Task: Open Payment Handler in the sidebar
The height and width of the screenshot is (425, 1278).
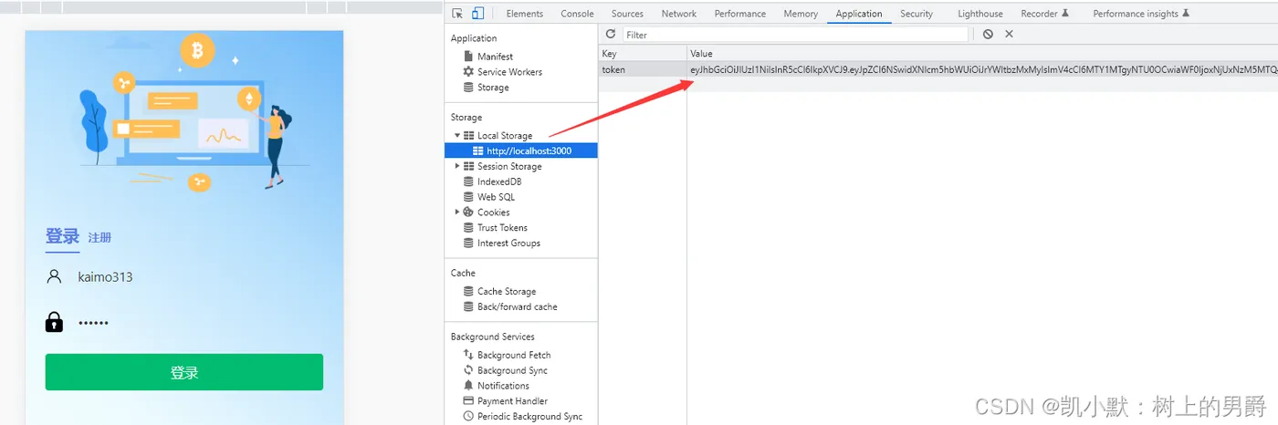Action: [x=512, y=401]
